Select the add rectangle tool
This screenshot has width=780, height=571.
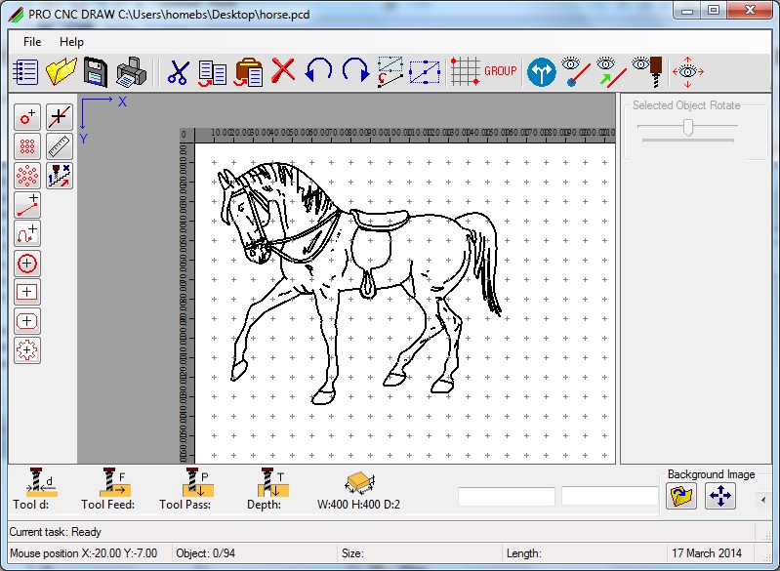(x=27, y=292)
